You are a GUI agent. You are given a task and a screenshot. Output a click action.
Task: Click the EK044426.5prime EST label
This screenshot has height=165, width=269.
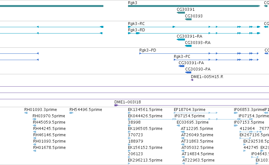point(145,116)
